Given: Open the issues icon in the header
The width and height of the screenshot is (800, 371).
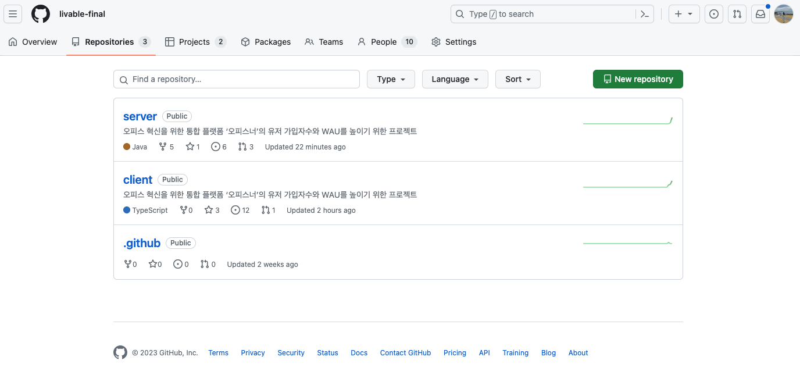Looking at the screenshot, I should pyautogui.click(x=714, y=14).
